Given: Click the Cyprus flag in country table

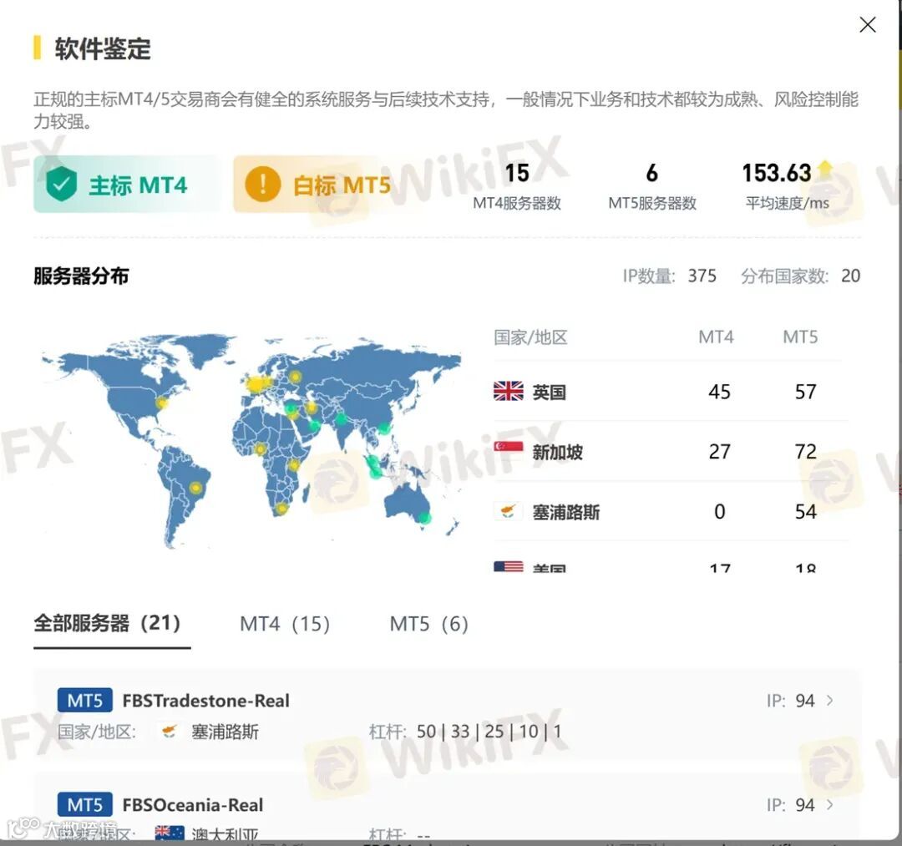Looking at the screenshot, I should coord(509,511).
